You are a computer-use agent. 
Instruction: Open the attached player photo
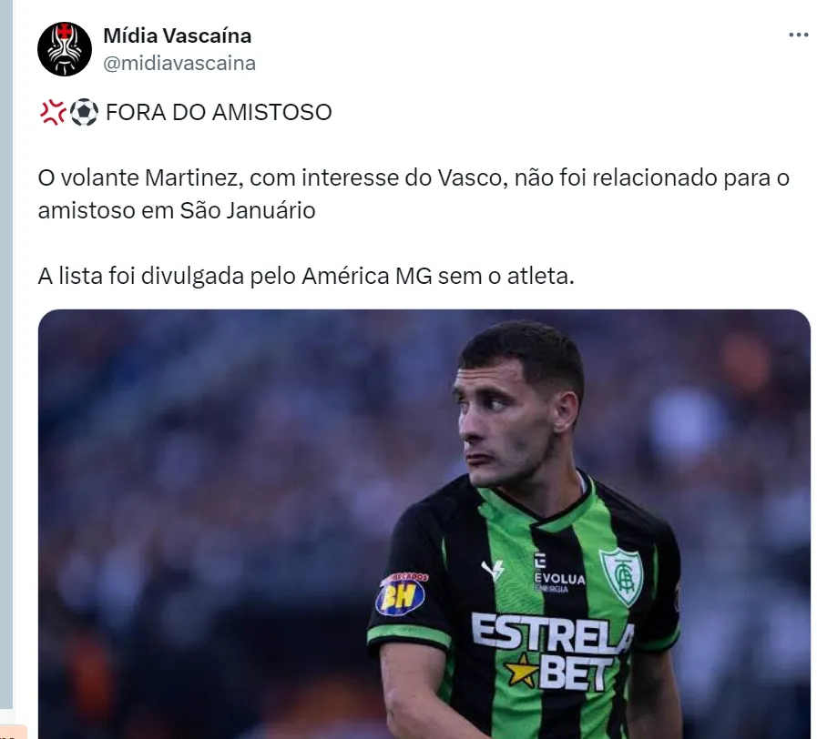(424, 524)
